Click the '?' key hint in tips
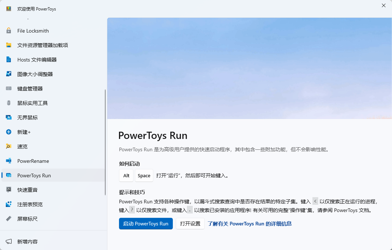 [x=132, y=210]
